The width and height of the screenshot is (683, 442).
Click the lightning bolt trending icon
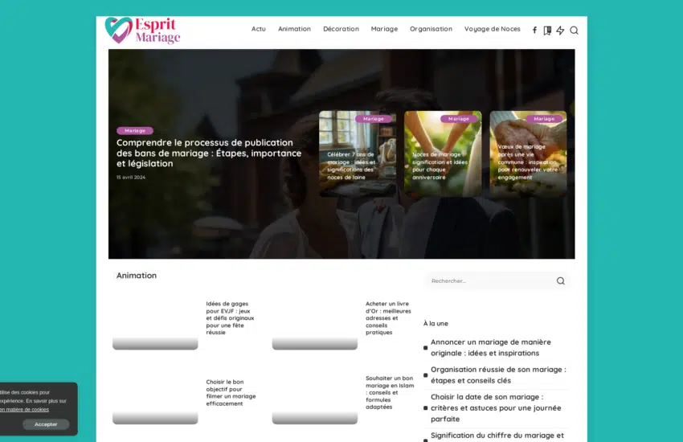coord(560,31)
